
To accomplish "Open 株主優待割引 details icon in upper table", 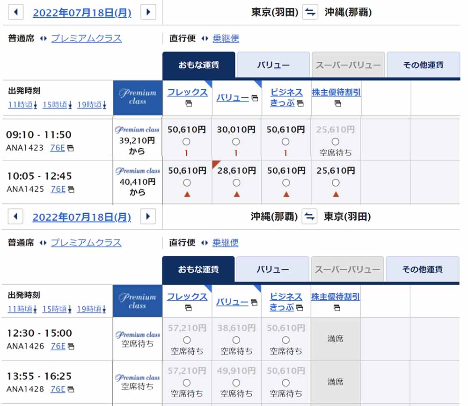I will point(337,103).
